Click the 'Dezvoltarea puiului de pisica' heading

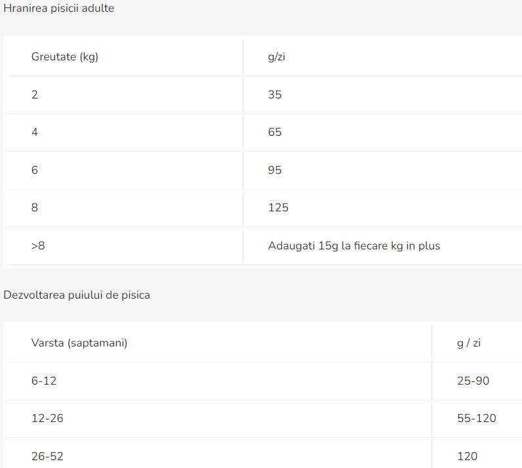tap(77, 295)
